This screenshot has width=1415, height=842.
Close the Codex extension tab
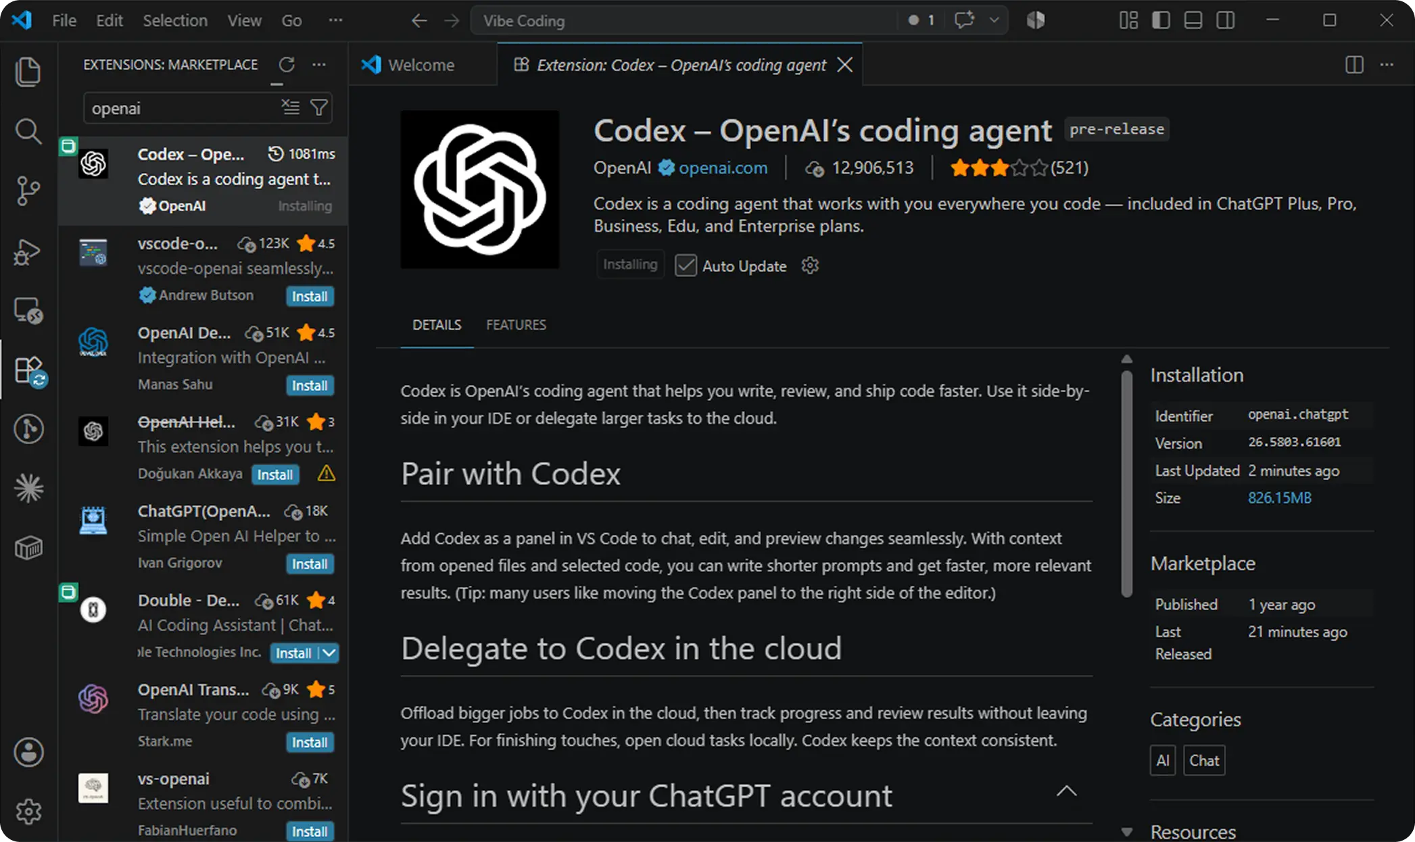(x=844, y=65)
